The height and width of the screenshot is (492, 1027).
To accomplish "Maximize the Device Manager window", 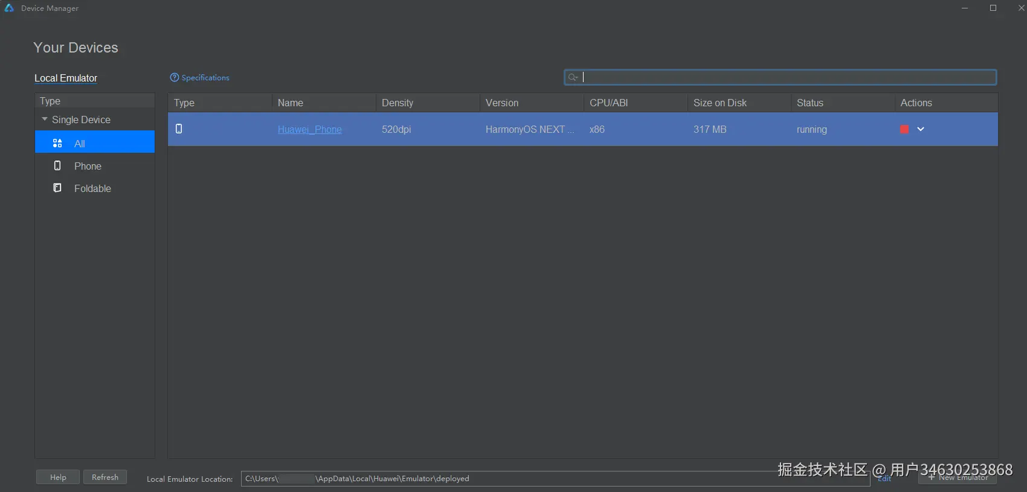I will coord(993,8).
